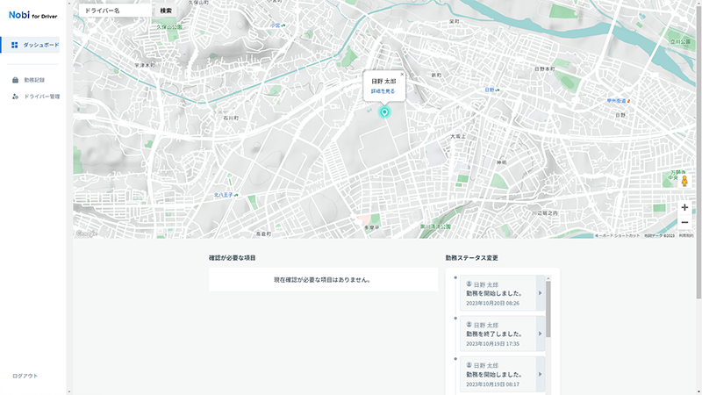Viewport: 702px width, 395px height.
Task: Zoom out on the map
Action: [x=684, y=223]
